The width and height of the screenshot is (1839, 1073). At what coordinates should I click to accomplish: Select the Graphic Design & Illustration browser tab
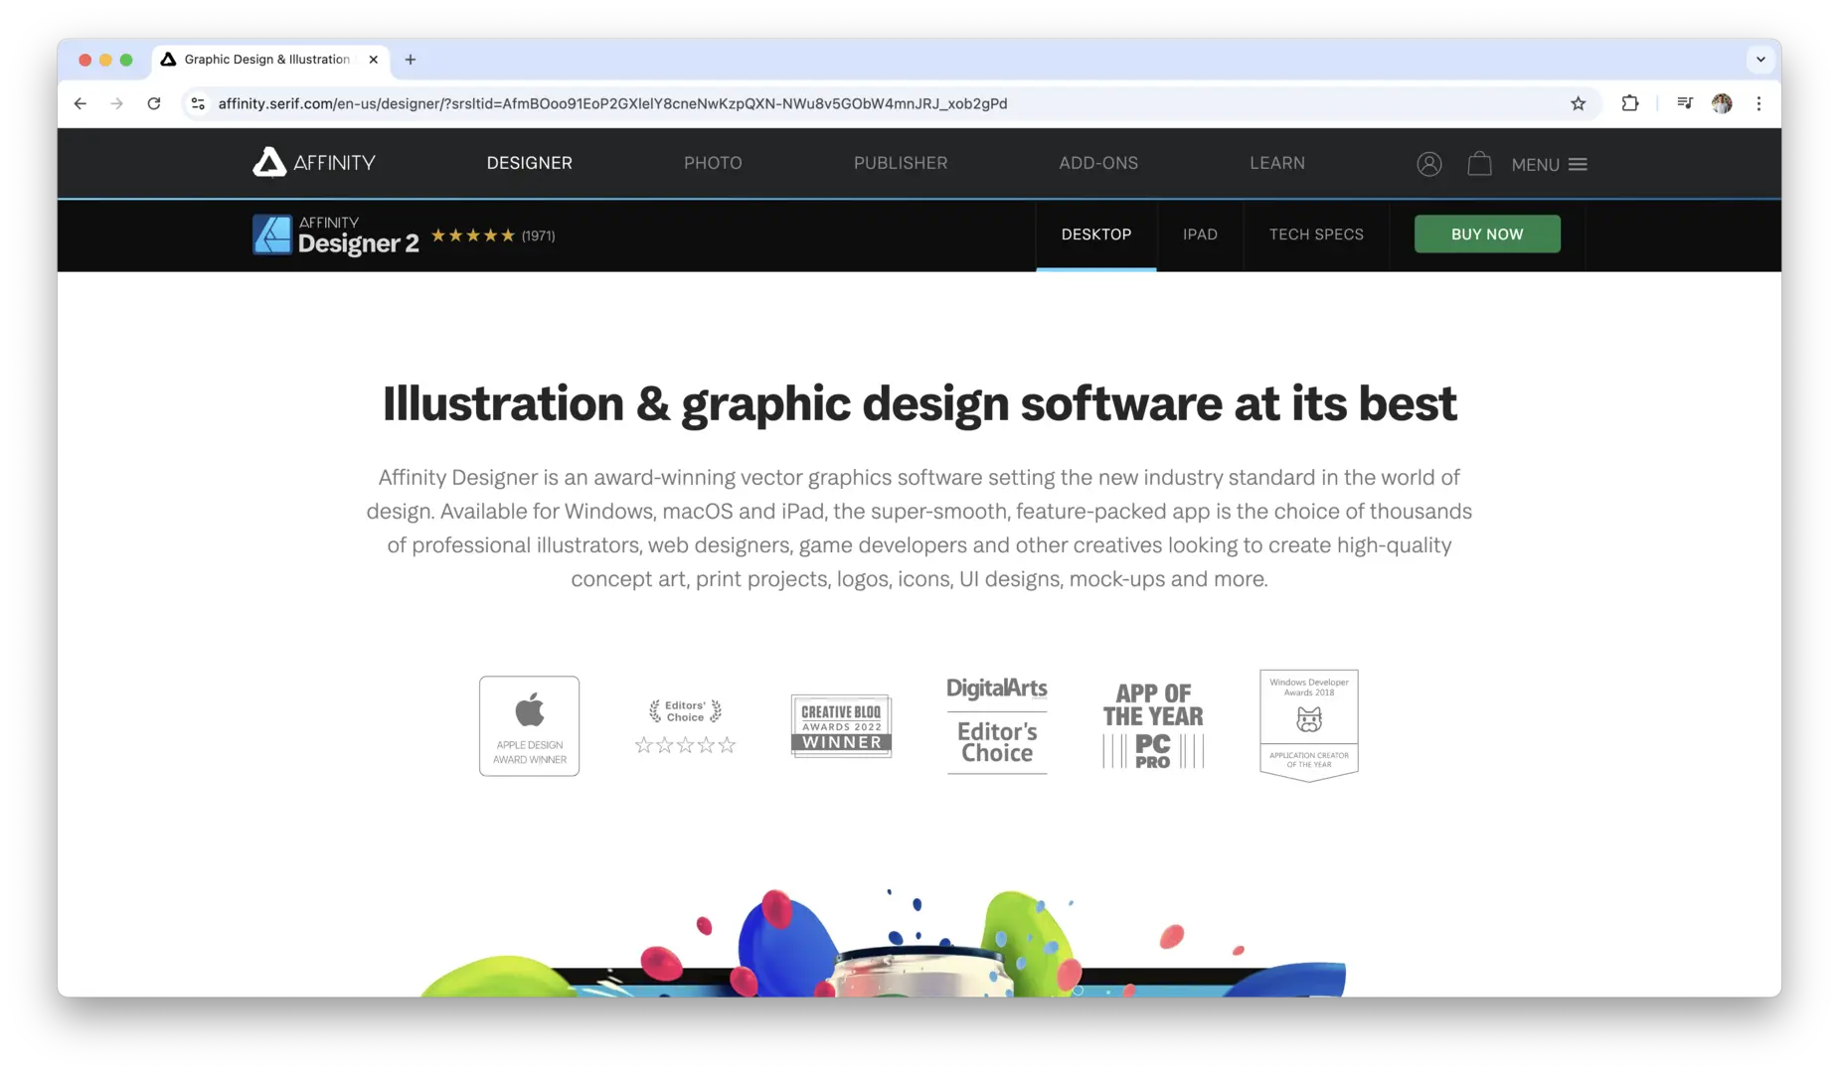coord(270,60)
